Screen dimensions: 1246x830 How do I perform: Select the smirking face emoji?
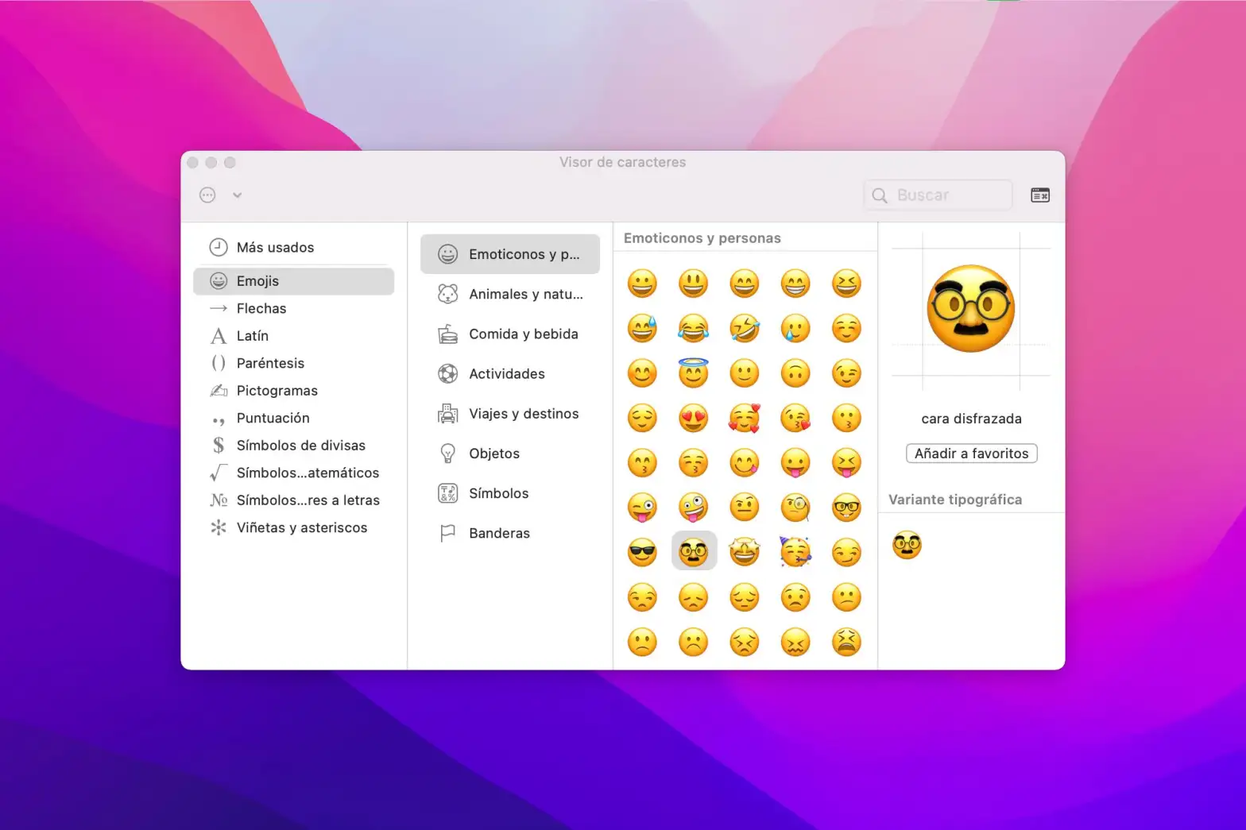click(x=846, y=552)
